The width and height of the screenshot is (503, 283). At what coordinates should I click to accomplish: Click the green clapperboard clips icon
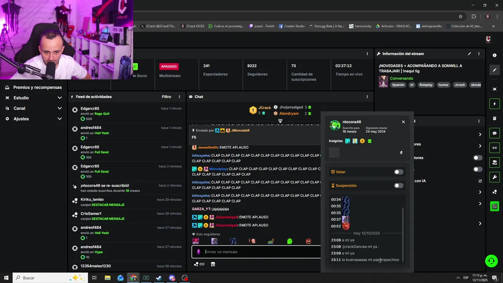494,206
